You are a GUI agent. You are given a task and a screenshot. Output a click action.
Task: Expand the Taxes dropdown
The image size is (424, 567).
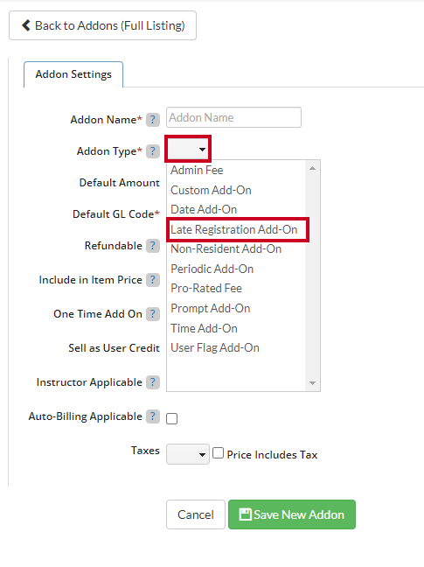tap(188, 454)
